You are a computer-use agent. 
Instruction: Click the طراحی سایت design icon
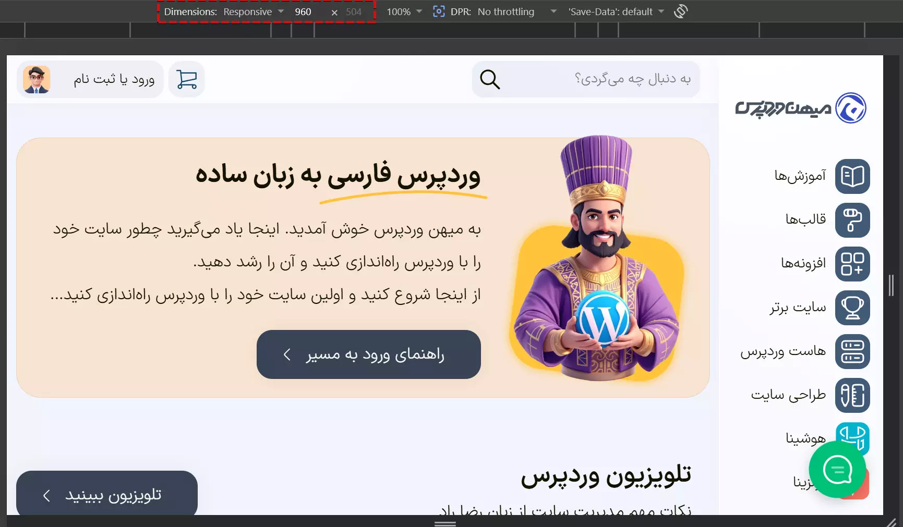tap(852, 395)
